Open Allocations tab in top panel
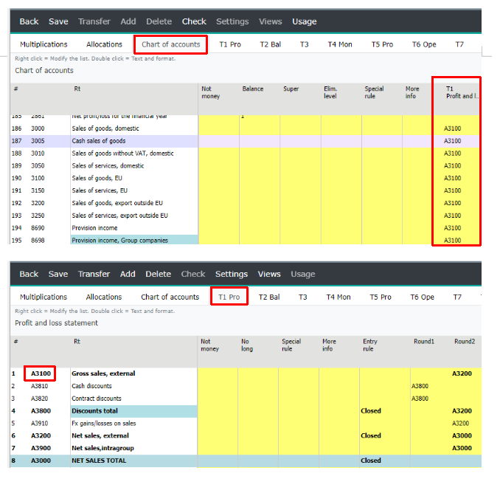 pyautogui.click(x=104, y=44)
